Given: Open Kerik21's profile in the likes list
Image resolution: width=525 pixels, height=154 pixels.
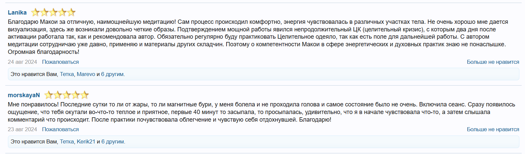Looking at the screenshot, I should click(86, 142).
